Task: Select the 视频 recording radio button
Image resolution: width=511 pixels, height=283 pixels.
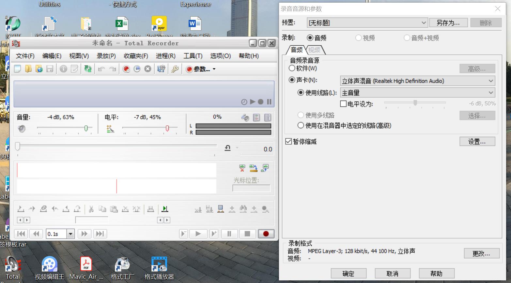Action: tap(358, 38)
